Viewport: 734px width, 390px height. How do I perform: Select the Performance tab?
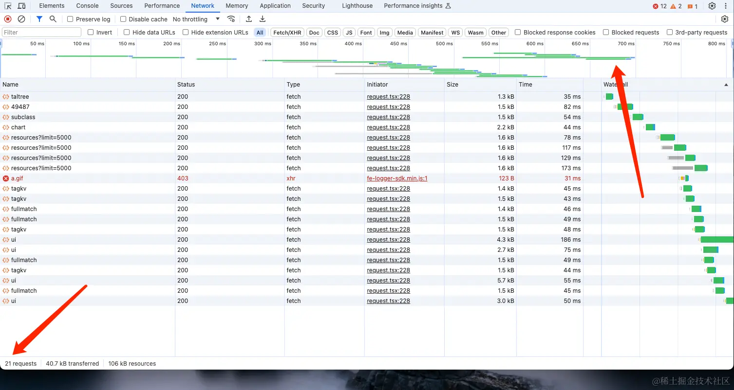pos(162,6)
